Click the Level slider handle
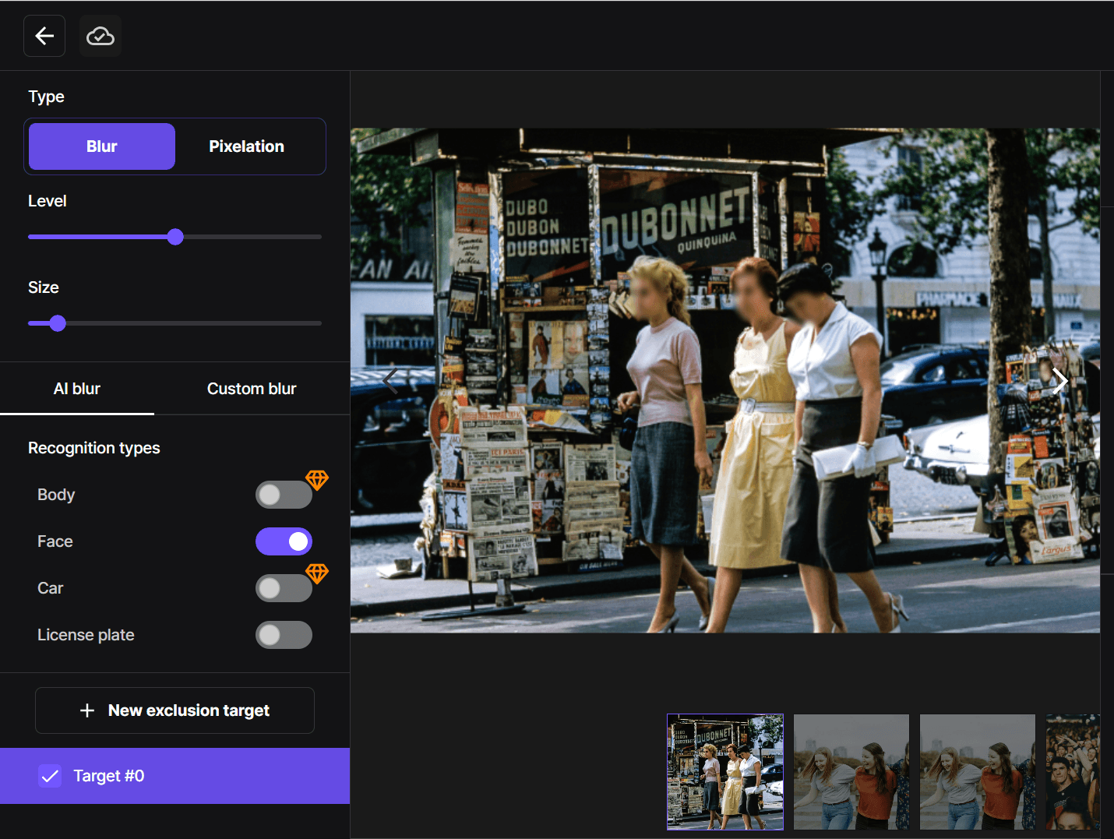Image resolution: width=1114 pixels, height=839 pixels. [175, 237]
